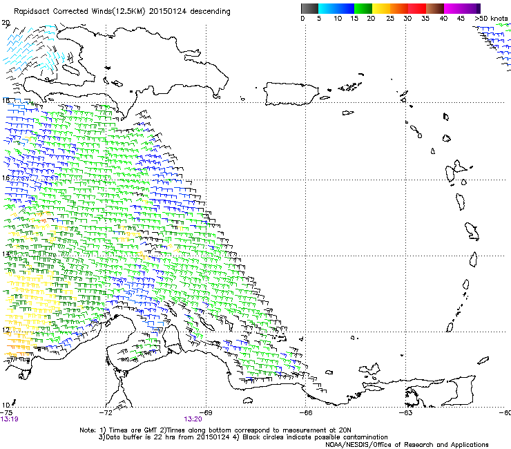Image resolution: width=511 pixels, height=449 pixels.
Task: Click the '-72' longitude axis label
Action: pyautogui.click(x=106, y=412)
